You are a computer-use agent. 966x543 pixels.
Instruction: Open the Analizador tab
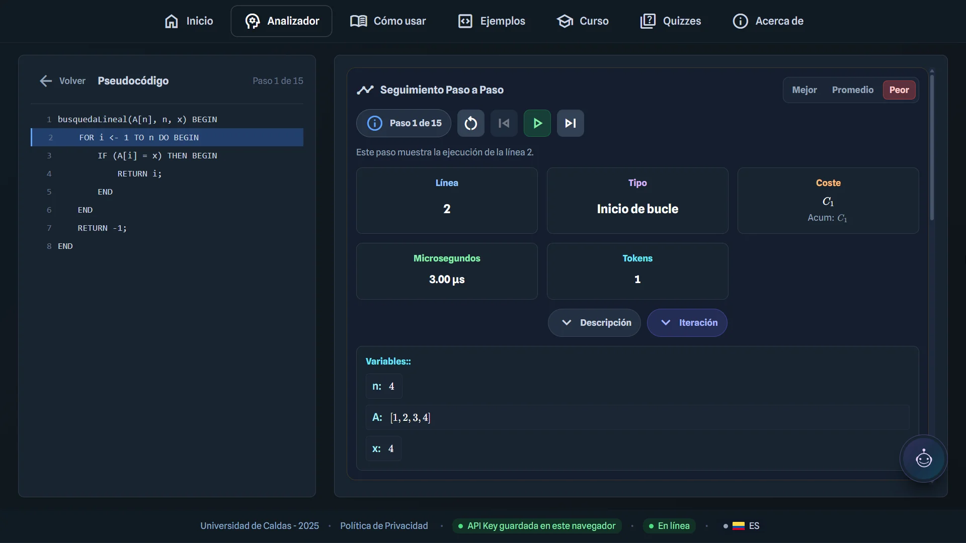tap(281, 21)
